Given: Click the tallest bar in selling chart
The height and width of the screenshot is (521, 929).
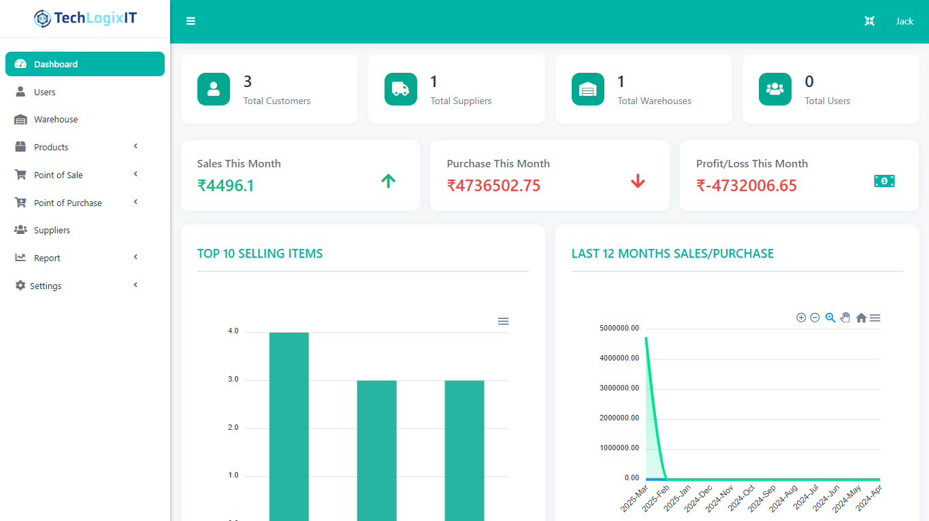Looking at the screenshot, I should (x=289, y=422).
